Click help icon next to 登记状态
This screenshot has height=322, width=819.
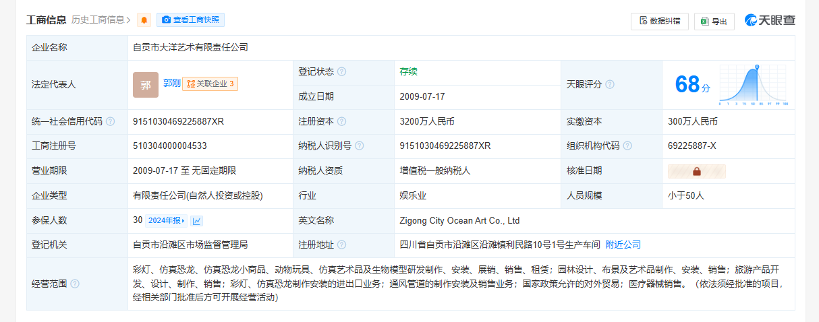coord(341,72)
